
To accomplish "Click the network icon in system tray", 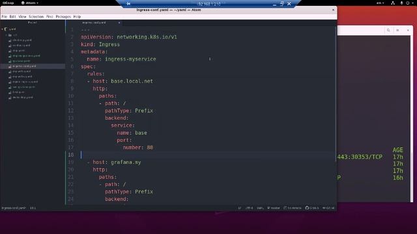I will 393,3.
